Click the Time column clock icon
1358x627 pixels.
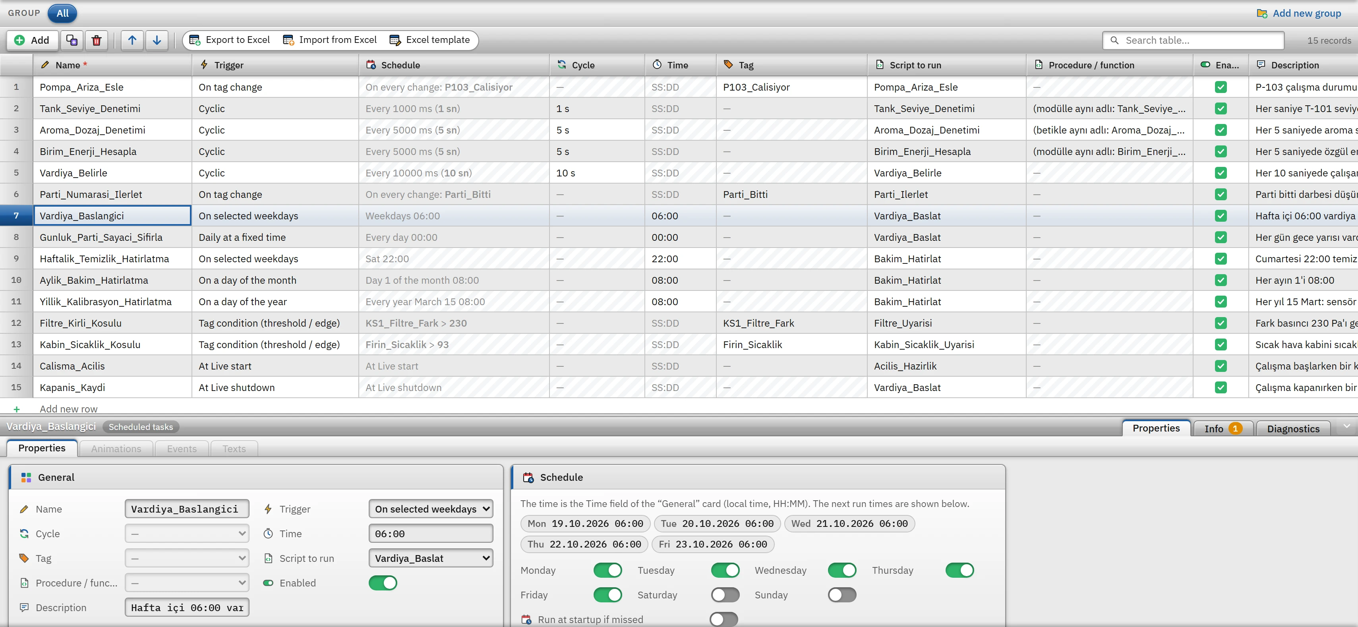(x=657, y=65)
